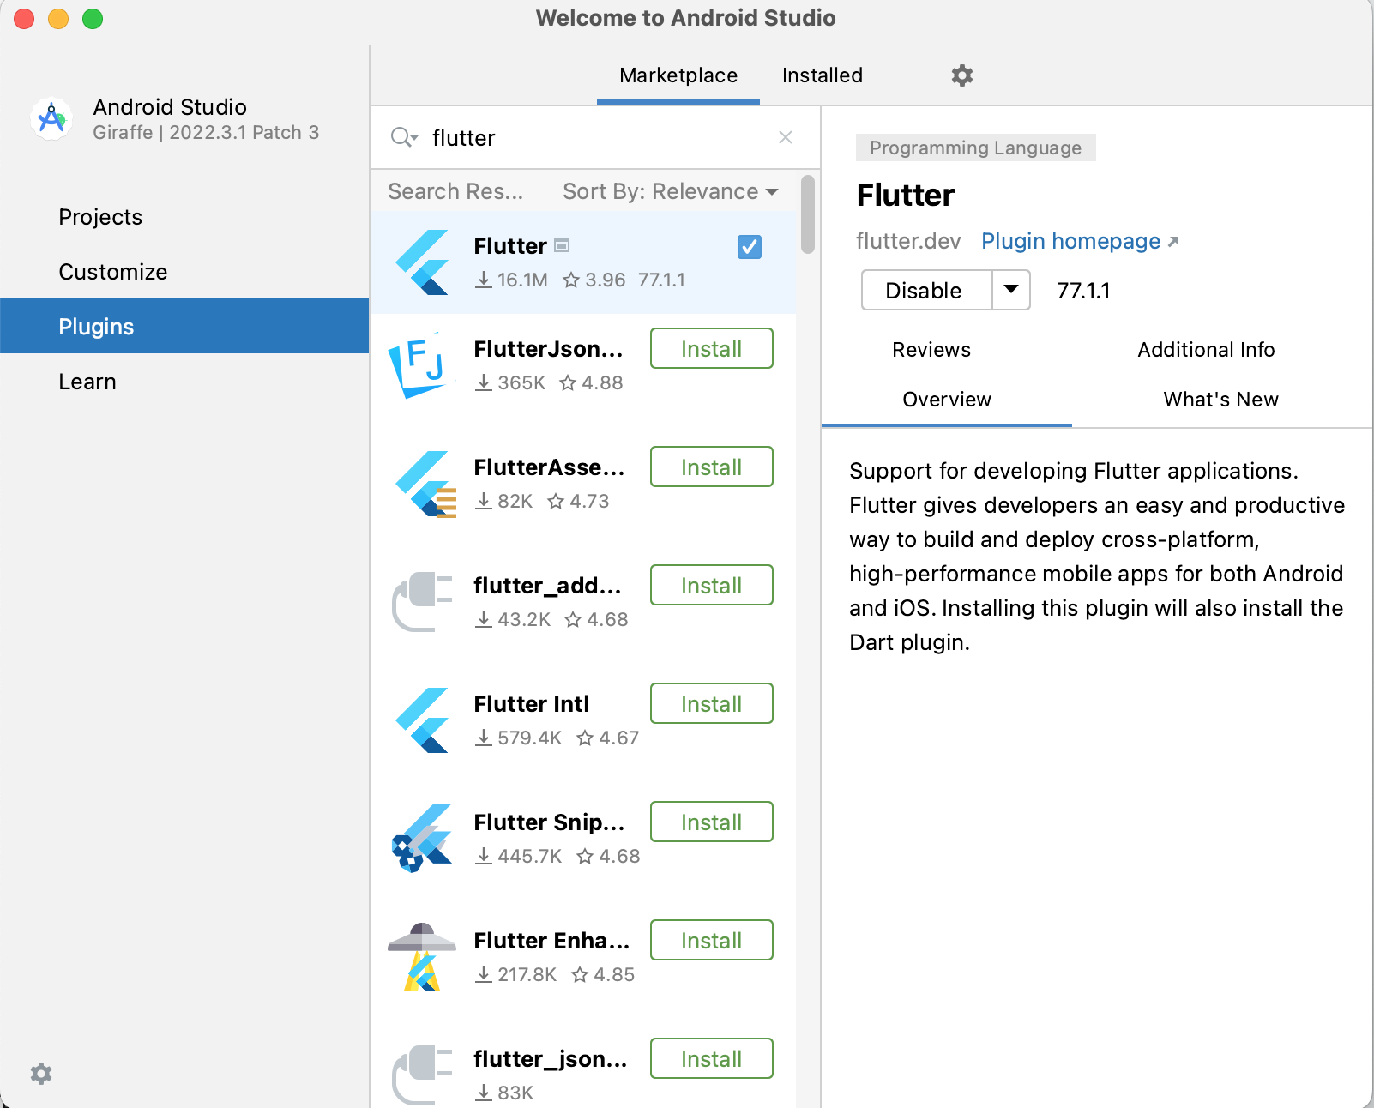Click the Flutter Snip... 4.68 rating star
The width and height of the screenshot is (1374, 1108).
click(x=585, y=856)
